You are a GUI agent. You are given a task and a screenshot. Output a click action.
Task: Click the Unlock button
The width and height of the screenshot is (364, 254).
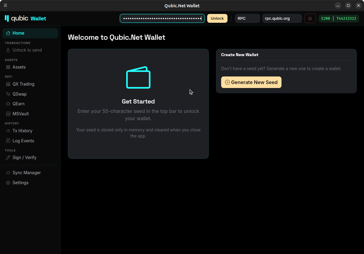tap(217, 19)
